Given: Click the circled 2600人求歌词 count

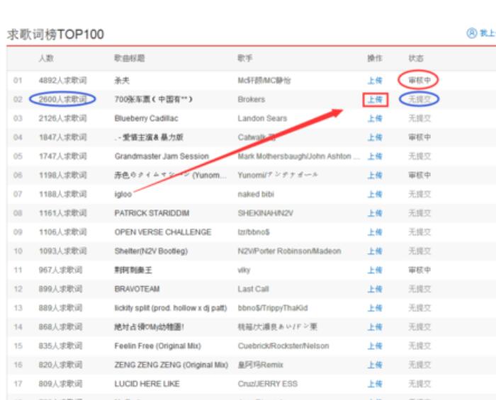Looking at the screenshot, I should 62,100.
